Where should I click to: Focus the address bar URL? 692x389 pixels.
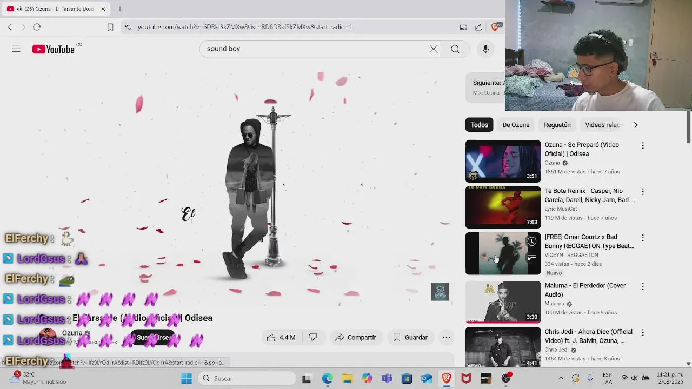click(245, 27)
